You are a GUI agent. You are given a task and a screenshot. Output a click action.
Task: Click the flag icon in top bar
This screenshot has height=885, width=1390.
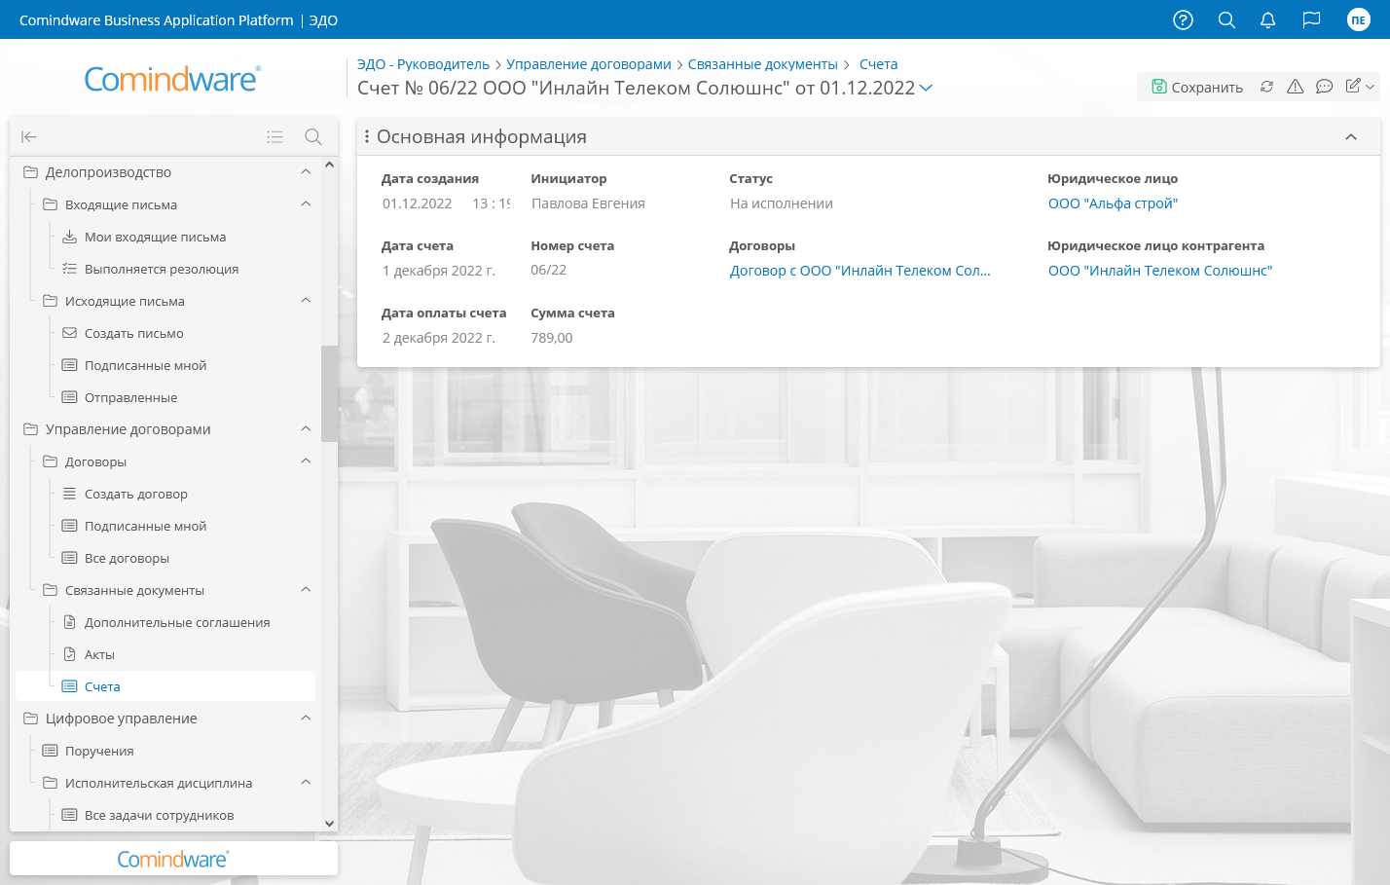pos(1311,19)
